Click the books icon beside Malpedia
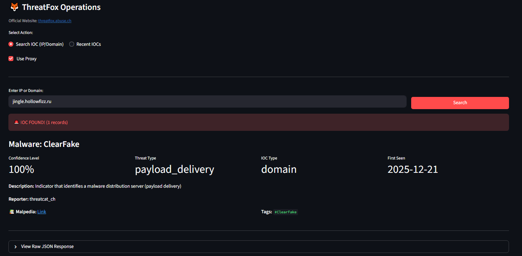The image size is (522, 256). pos(11,212)
